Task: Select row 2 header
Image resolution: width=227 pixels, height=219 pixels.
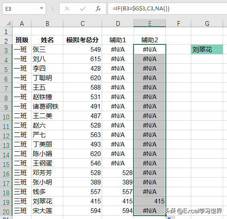Action: coord(6,41)
